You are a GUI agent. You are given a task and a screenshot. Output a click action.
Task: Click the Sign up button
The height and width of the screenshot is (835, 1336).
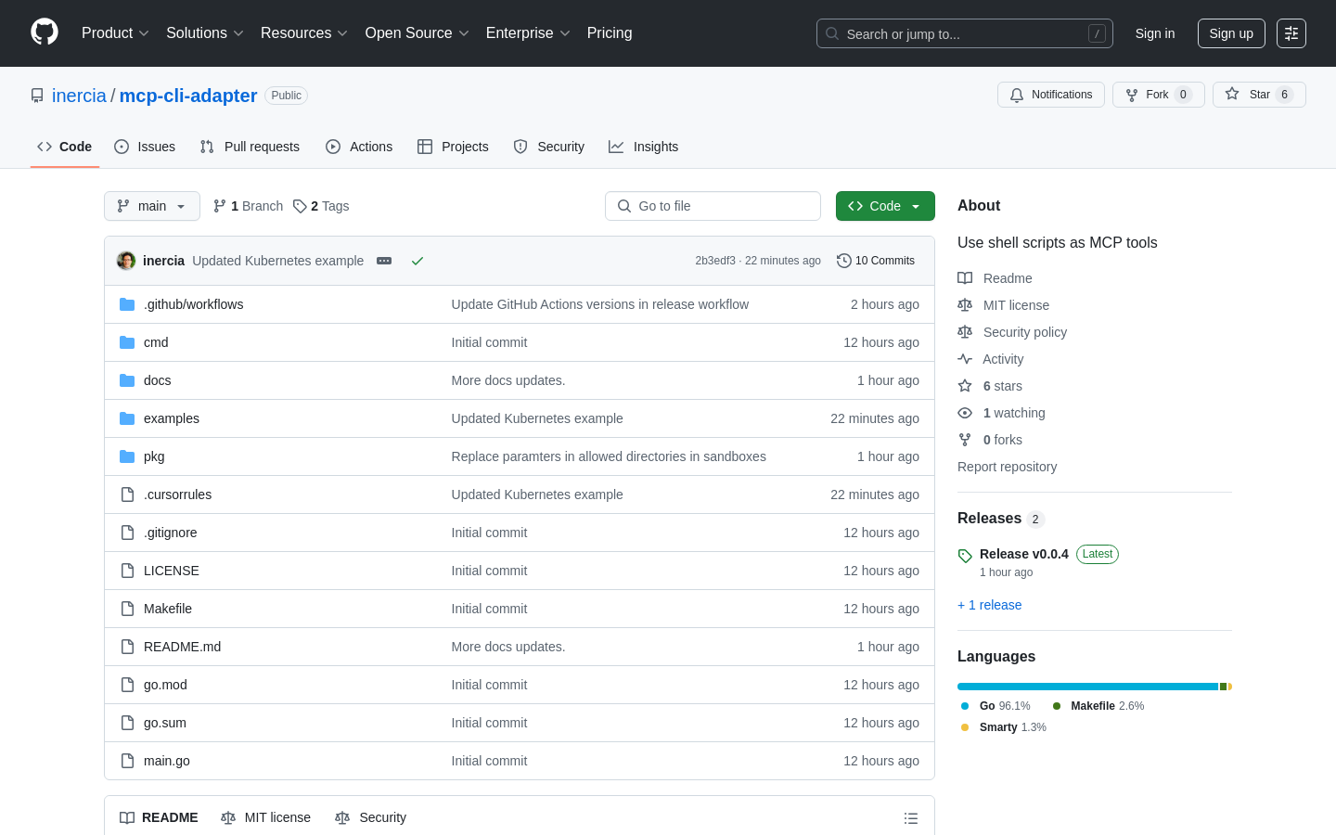1231,33
